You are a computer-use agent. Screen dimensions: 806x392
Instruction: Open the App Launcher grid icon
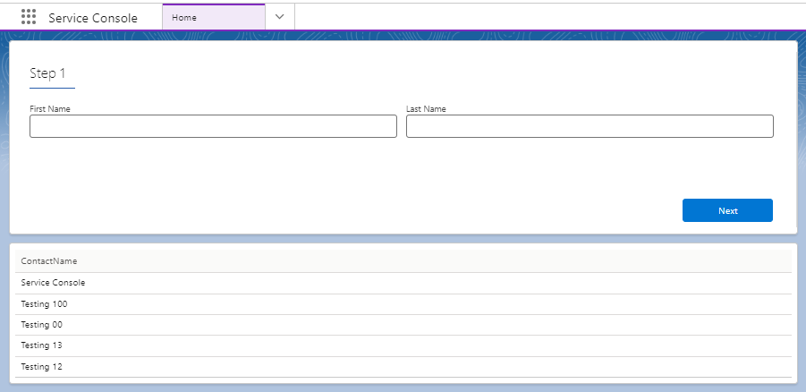(x=29, y=17)
